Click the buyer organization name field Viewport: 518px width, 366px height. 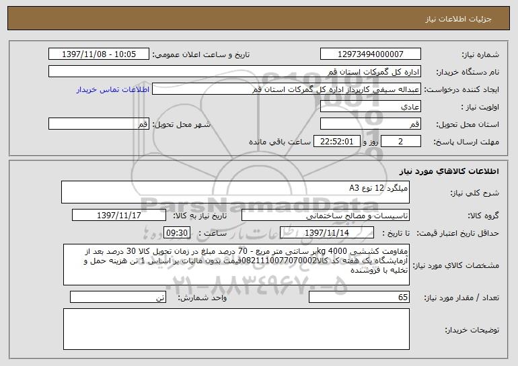235,72
